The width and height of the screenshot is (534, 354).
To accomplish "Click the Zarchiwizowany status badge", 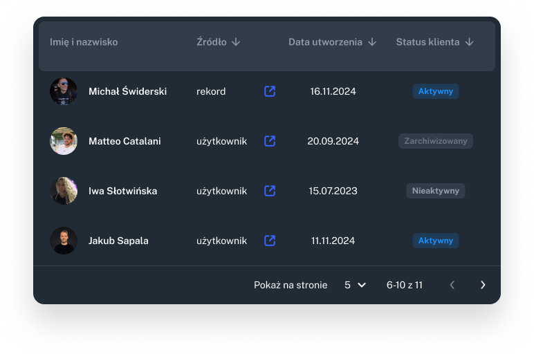I will (436, 141).
